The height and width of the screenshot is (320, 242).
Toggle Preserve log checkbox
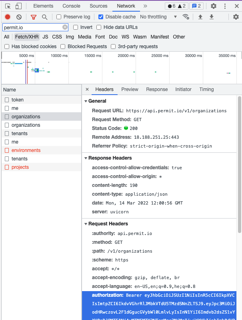(59, 17)
